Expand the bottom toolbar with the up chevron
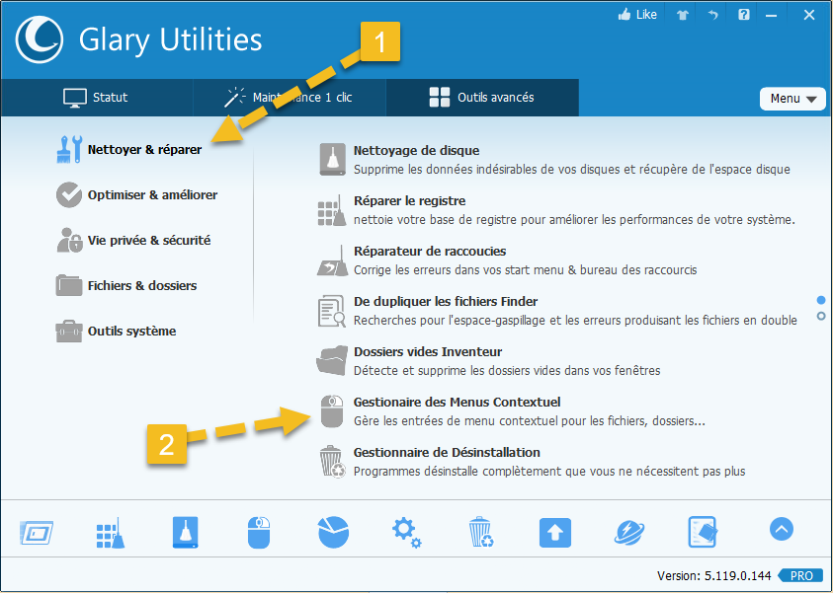The width and height of the screenshot is (833, 593). [x=782, y=529]
